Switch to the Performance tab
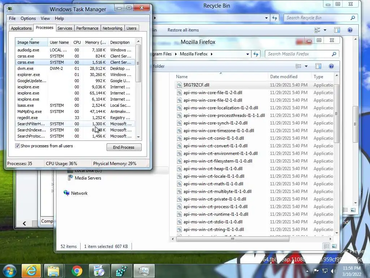This screenshot has height=278, width=370. click(87, 28)
